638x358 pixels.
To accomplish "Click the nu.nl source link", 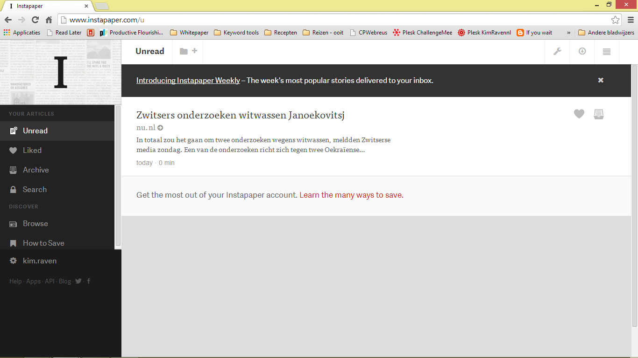I will click(x=146, y=128).
